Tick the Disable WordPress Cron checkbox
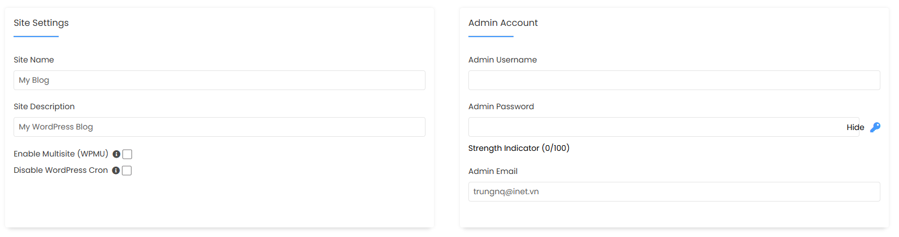This screenshot has height=237, width=899. [126, 171]
